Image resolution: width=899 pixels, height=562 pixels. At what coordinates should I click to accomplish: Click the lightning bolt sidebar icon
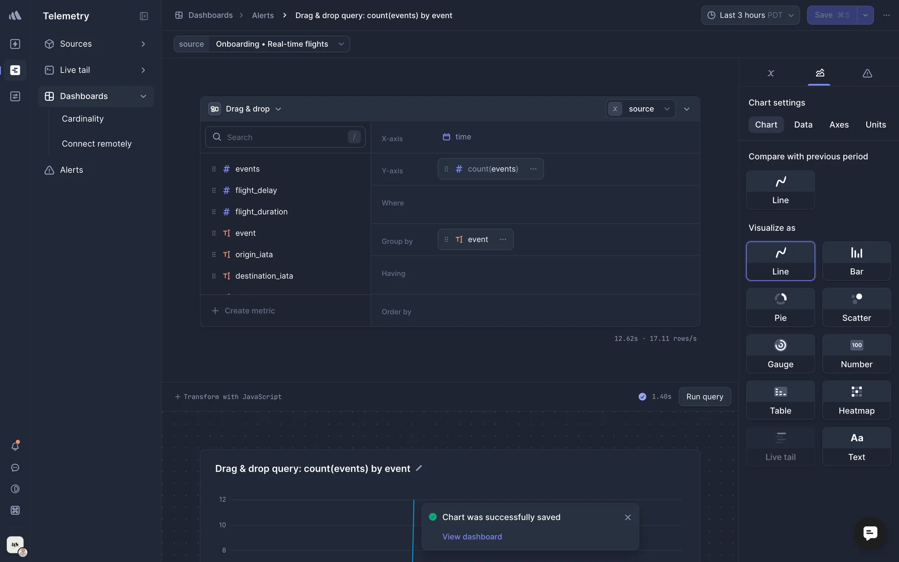tap(15, 44)
